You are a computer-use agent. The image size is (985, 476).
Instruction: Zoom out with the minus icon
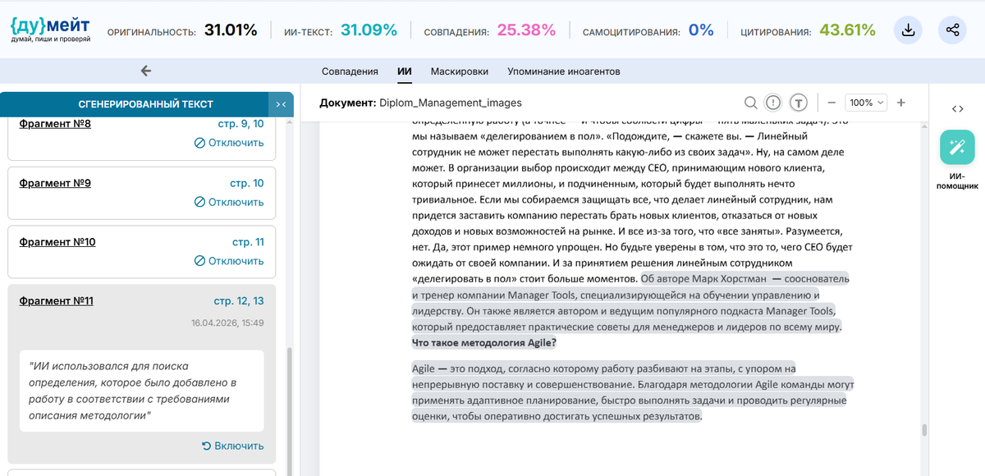point(832,103)
